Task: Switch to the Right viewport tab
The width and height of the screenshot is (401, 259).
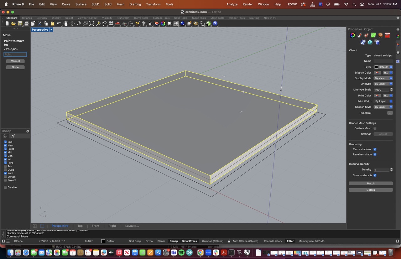Action: coord(112,226)
